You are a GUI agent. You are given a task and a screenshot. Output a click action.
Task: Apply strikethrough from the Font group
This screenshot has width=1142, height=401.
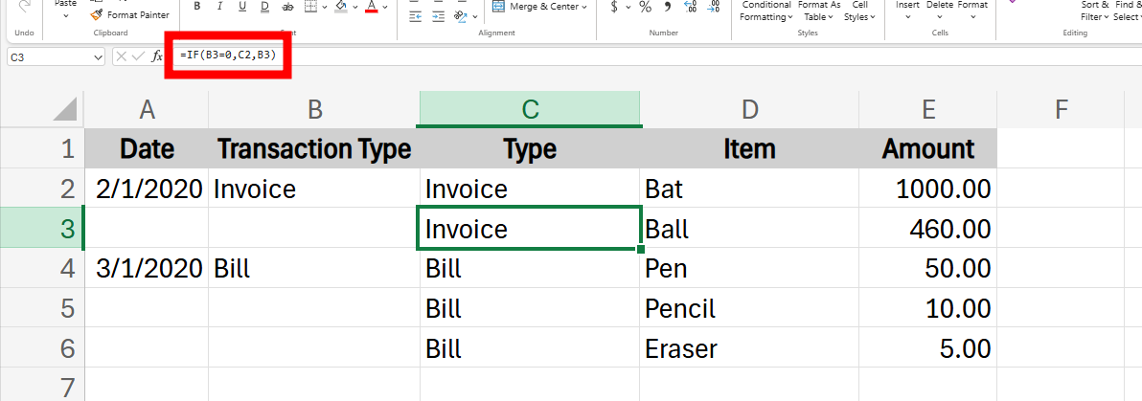pyautogui.click(x=286, y=7)
